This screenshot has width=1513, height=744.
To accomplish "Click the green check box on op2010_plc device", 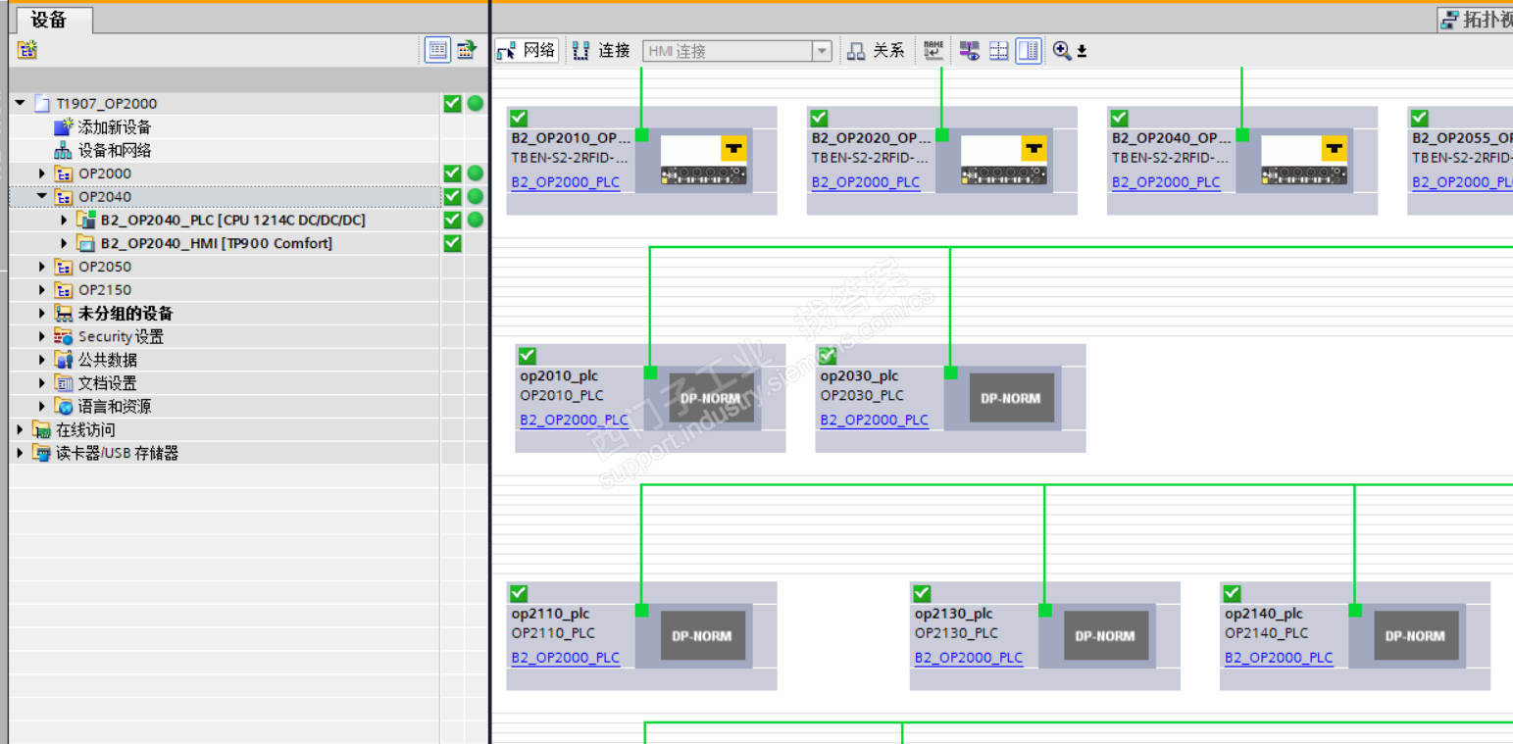I will point(528,356).
